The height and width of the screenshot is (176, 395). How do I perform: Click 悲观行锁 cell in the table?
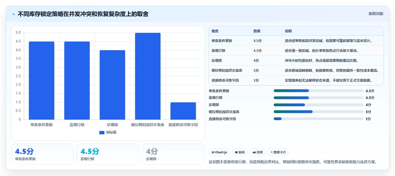pos(218,51)
